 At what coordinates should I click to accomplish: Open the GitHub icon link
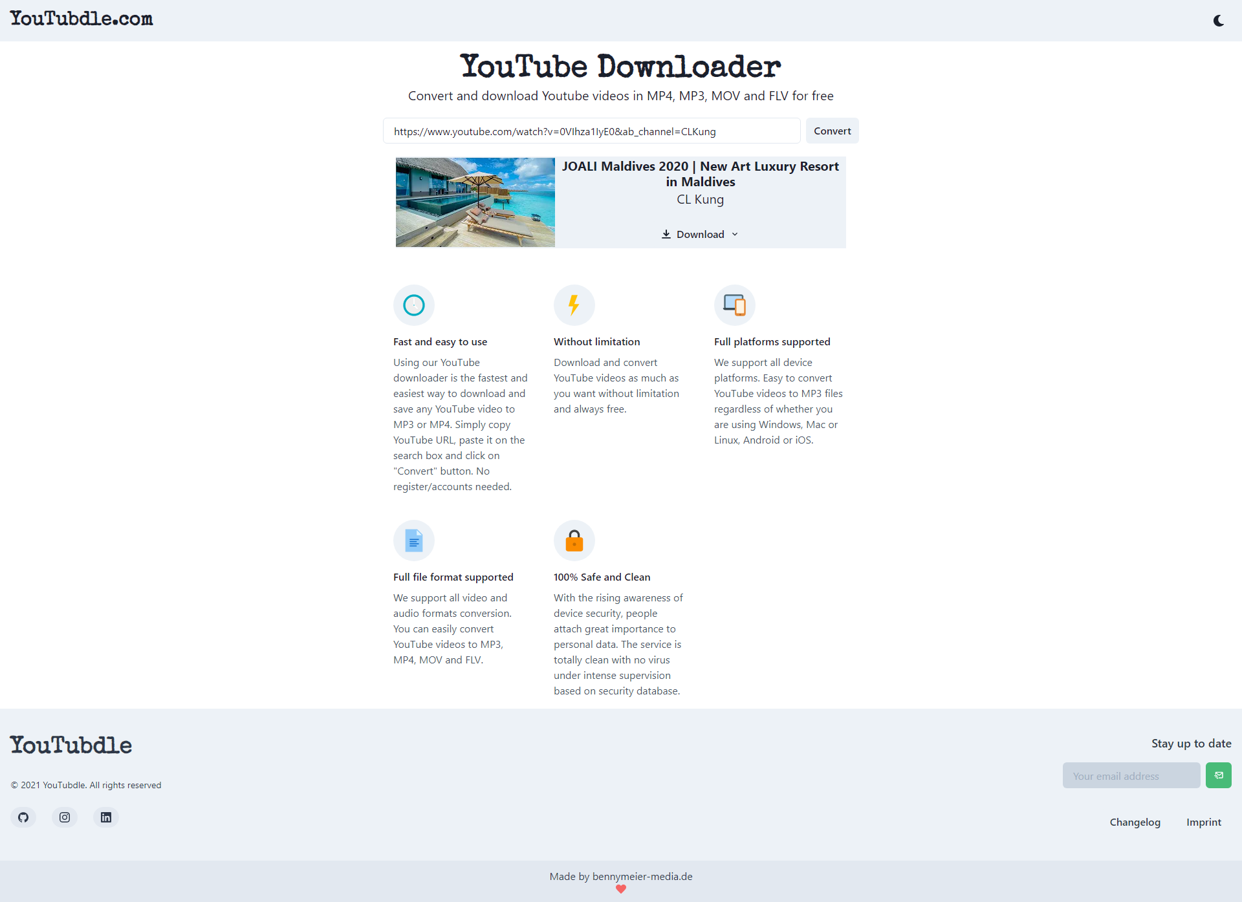(23, 817)
